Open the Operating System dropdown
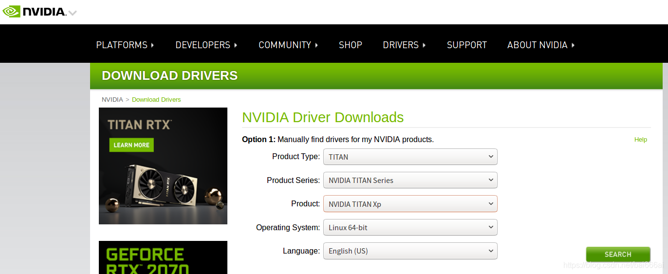Screen dimensions: 668x274 [410, 227]
